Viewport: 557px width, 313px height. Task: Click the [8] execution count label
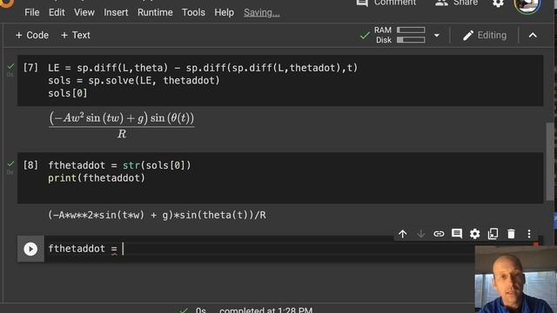[x=30, y=165]
